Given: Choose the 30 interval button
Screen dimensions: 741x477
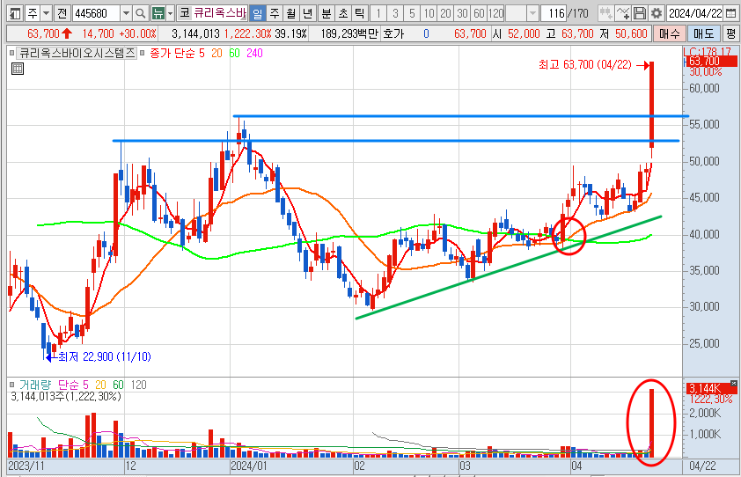Looking at the screenshot, I should pyautogui.click(x=462, y=13).
